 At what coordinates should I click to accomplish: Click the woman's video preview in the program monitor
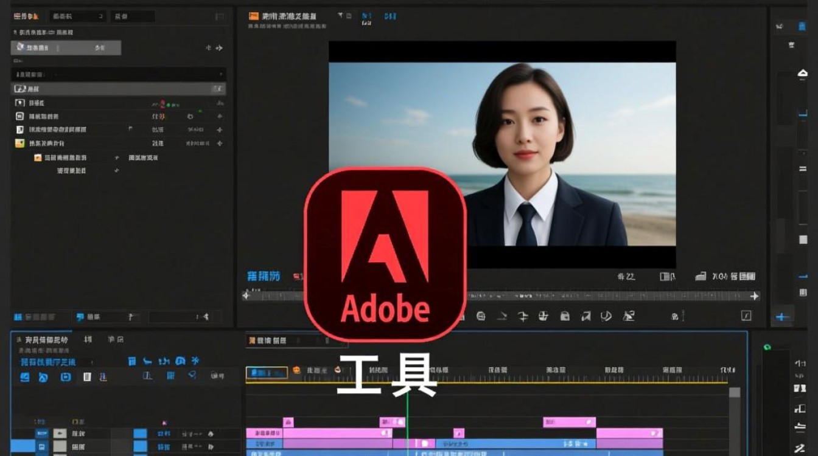tap(502, 154)
